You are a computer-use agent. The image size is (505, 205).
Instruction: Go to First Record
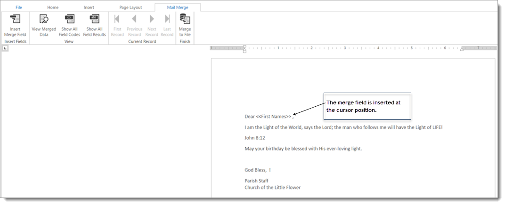tap(117, 25)
